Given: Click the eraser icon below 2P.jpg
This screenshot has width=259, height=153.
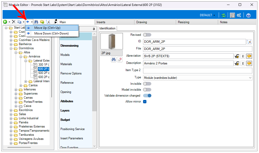Looking at the screenshot, I should [x=120, y=59].
